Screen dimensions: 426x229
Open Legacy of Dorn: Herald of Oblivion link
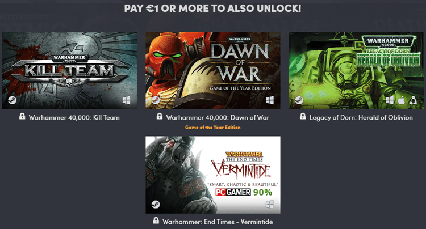tap(361, 117)
